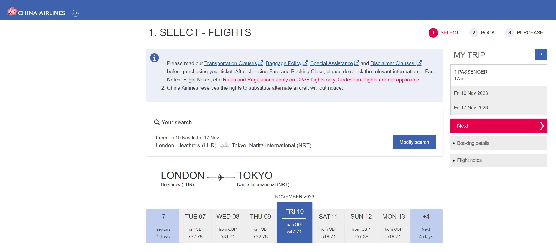Screen dimensions: 556x252
Task: Click the Modify search button
Action: (414, 142)
